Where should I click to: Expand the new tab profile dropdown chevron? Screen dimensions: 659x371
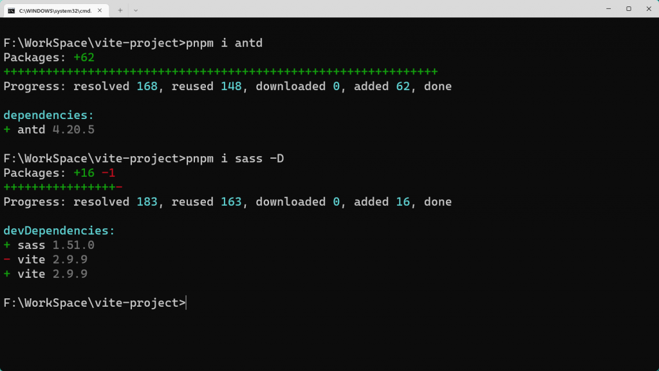click(x=136, y=10)
